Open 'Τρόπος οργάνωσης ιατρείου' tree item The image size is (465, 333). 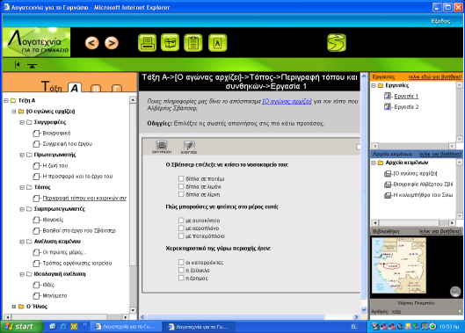coord(77,263)
